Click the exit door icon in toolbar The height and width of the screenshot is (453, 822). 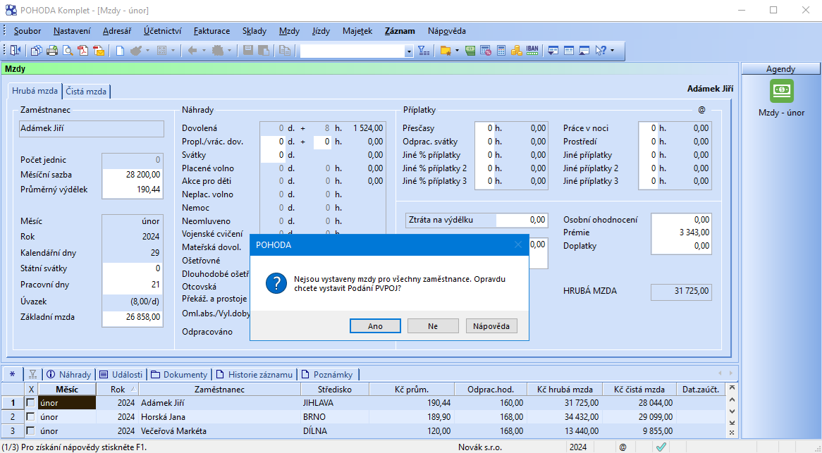pyautogui.click(x=16, y=50)
